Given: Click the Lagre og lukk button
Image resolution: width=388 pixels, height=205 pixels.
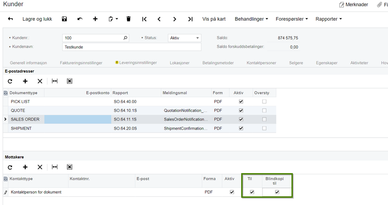Looking at the screenshot, I should [x=37, y=19].
